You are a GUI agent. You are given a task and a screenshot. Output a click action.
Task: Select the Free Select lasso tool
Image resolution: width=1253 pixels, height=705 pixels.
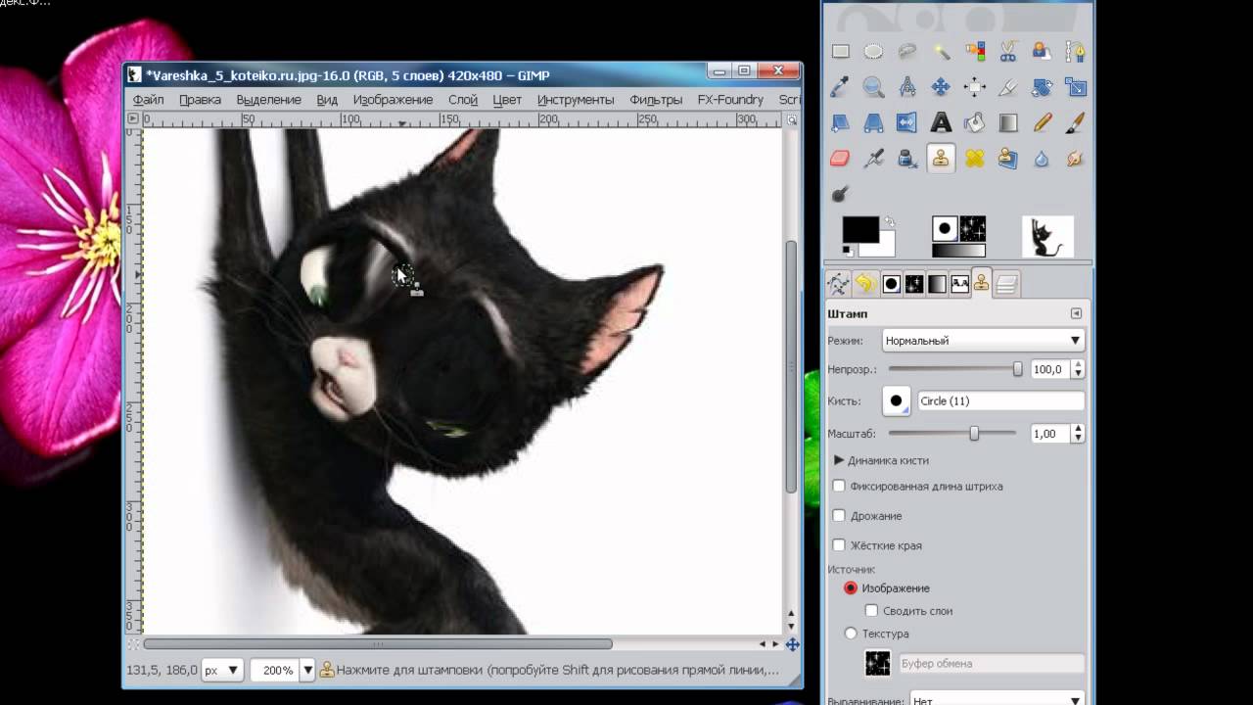[907, 52]
